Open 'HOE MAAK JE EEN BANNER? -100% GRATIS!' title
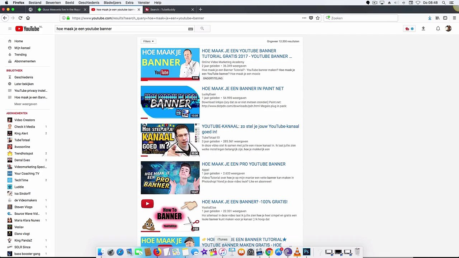The image size is (459, 258). click(245, 202)
